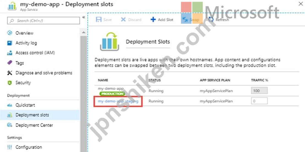Click the Add Slot plus icon
305x152 pixels.
point(153,20)
